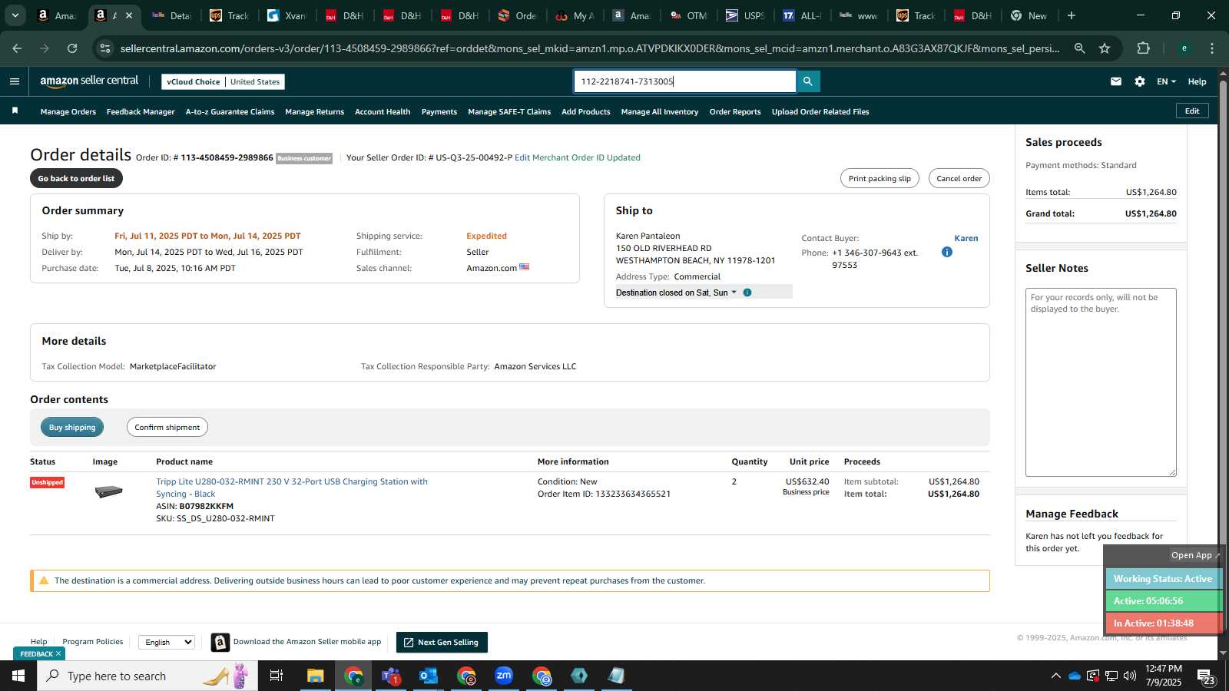Image resolution: width=1229 pixels, height=691 pixels.
Task: Click the magnifier search button
Action: point(808,81)
